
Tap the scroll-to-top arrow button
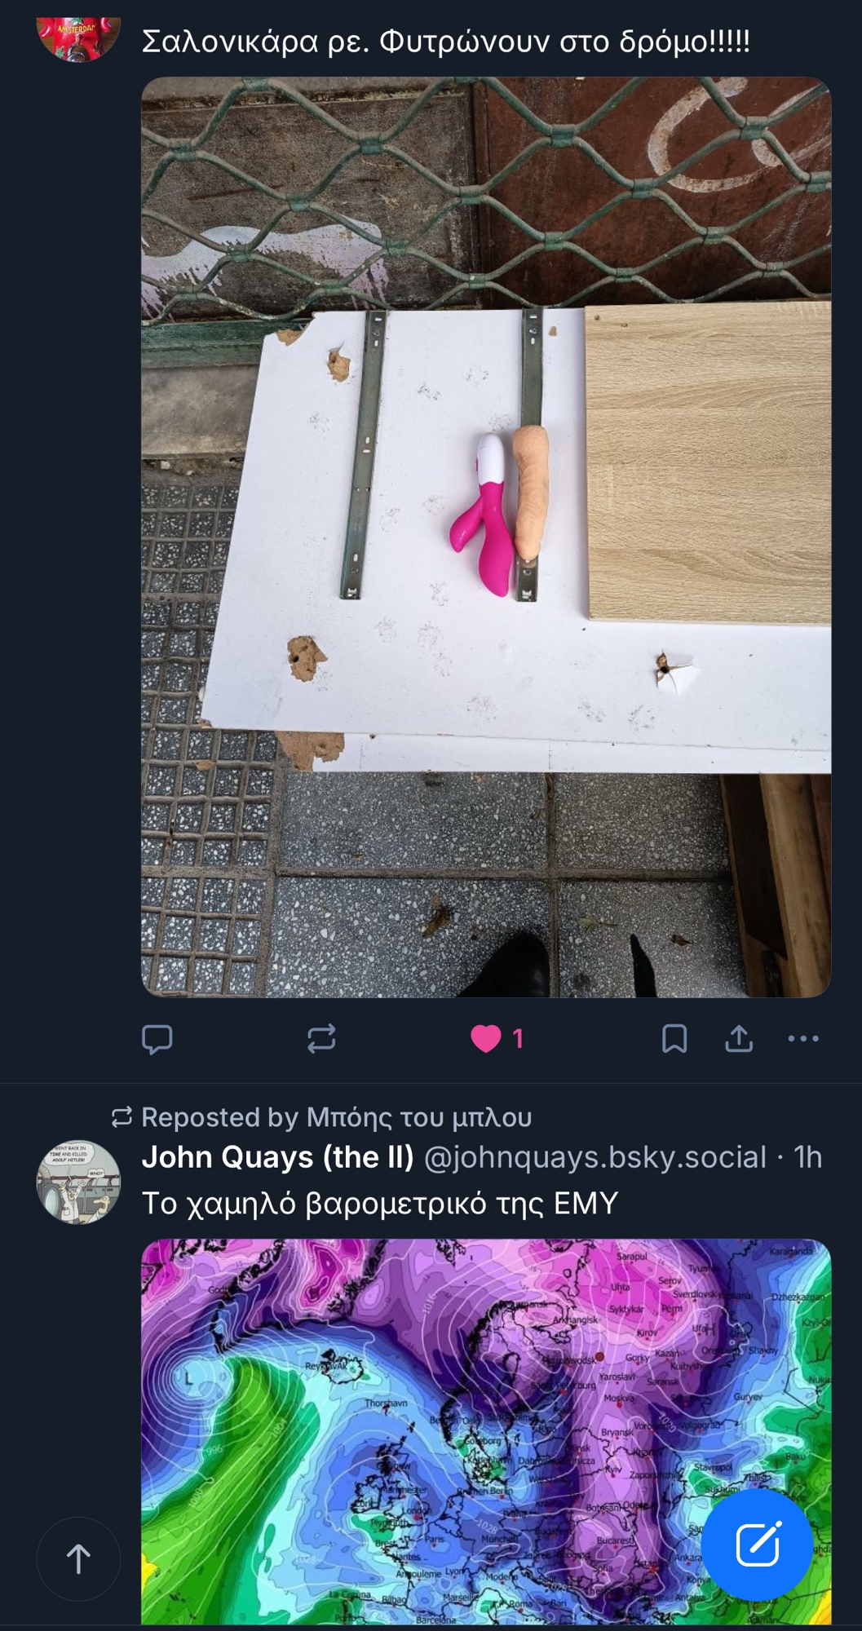point(78,1558)
